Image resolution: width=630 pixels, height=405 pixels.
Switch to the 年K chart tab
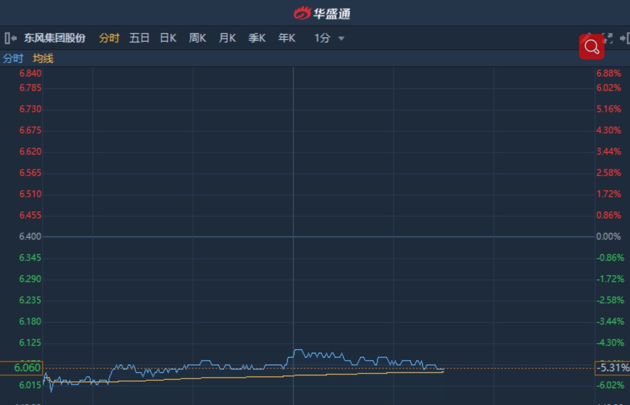287,38
